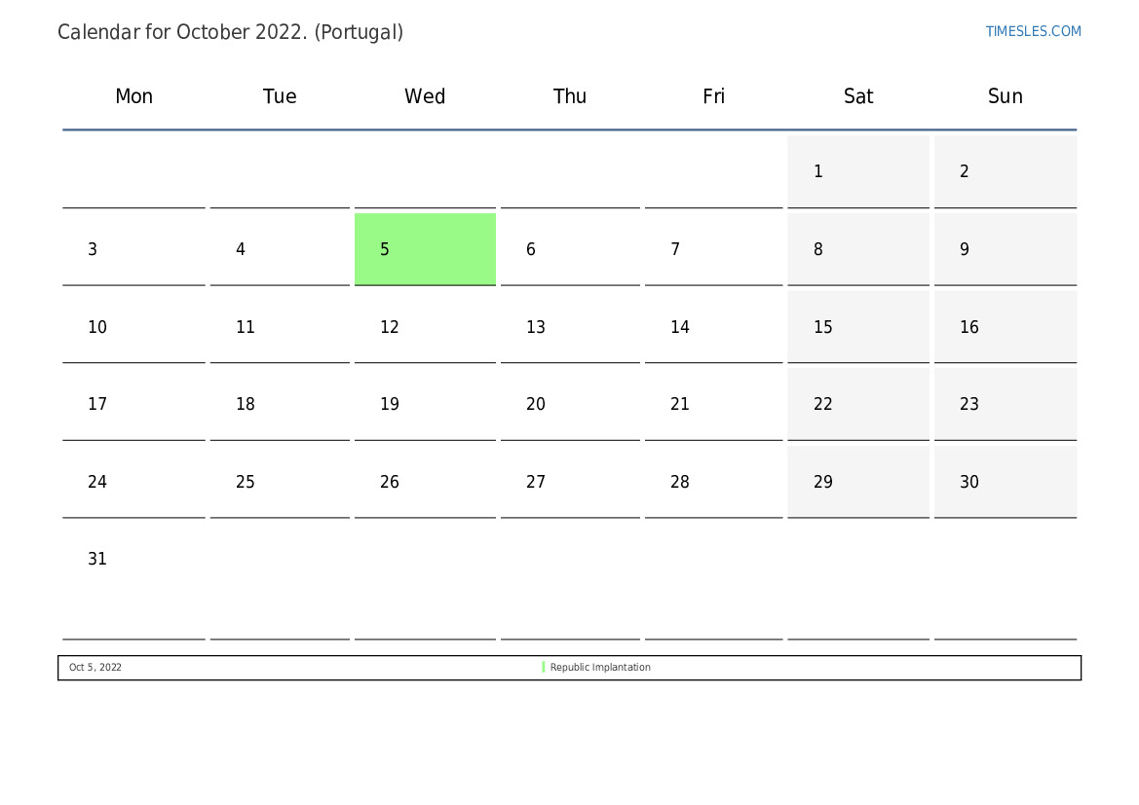Screen dimensions: 1139x805
Task: Click the green Republic Implantation legend marker
Action: (x=544, y=667)
